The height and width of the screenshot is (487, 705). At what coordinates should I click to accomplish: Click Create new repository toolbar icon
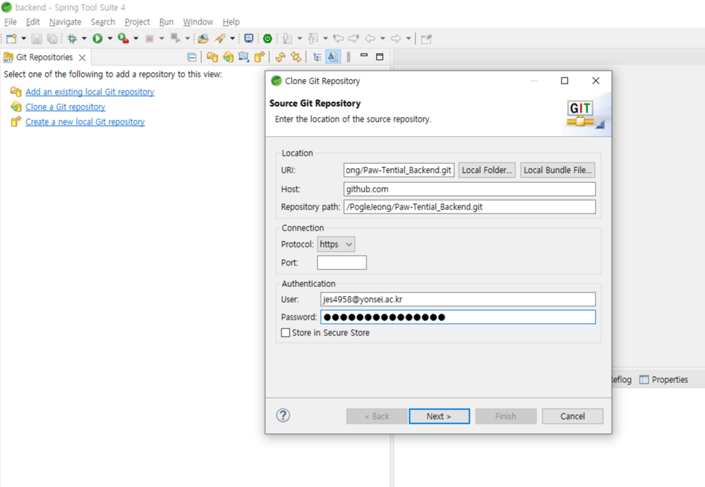pyautogui.click(x=260, y=57)
